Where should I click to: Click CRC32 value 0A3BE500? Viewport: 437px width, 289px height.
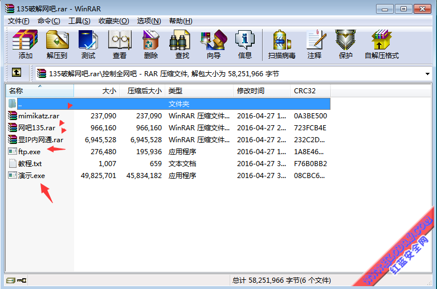(311, 115)
